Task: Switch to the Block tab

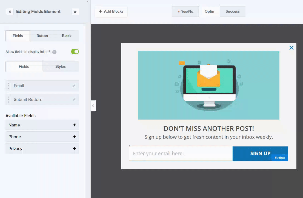Action: coord(67,36)
